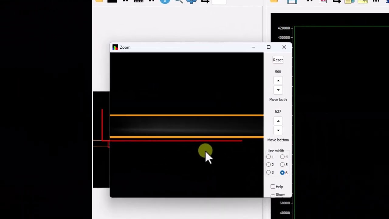Click the Zoom window app icon
Viewport: 389px width, 219px height.
coord(115,47)
